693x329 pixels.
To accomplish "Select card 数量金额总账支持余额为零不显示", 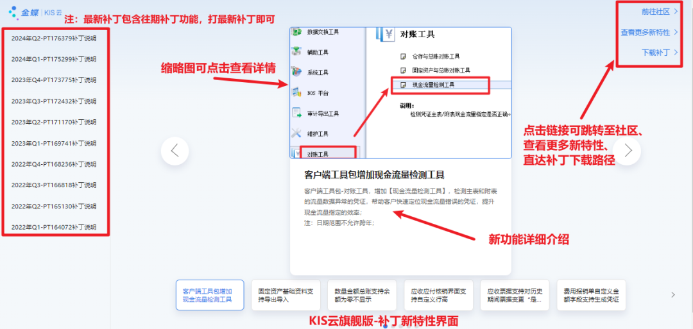I will (x=363, y=295).
